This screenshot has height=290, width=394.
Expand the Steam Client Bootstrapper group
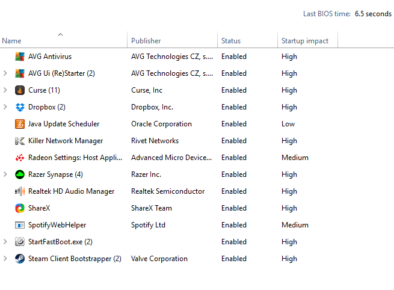click(5, 259)
